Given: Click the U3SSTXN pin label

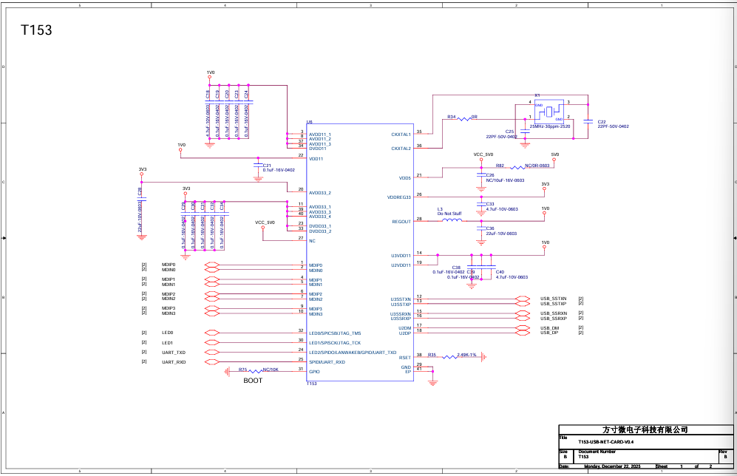Looking at the screenshot, I should (x=401, y=299).
